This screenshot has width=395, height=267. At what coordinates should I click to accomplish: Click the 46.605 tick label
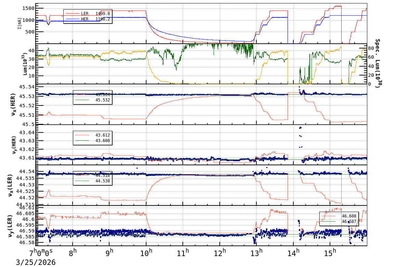(25, 213)
